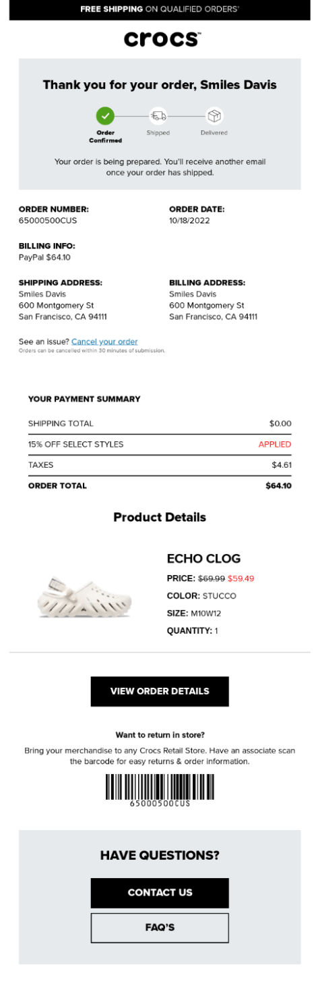Click the Free Shipping banner at top
The image size is (320, 982).
[160, 9]
